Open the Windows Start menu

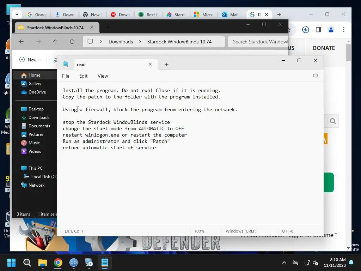11,263
